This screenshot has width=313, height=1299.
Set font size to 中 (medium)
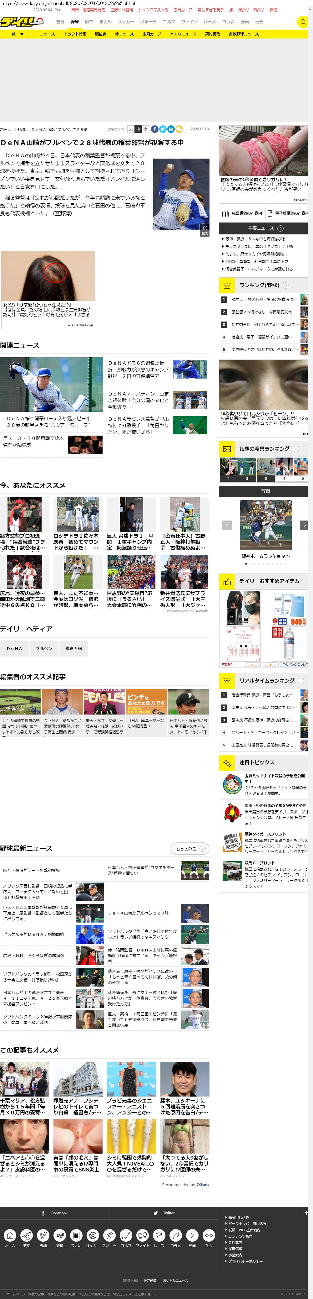coord(139,129)
